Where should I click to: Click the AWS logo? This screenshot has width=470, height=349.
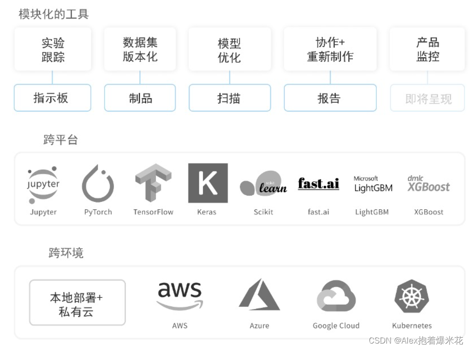tap(180, 296)
